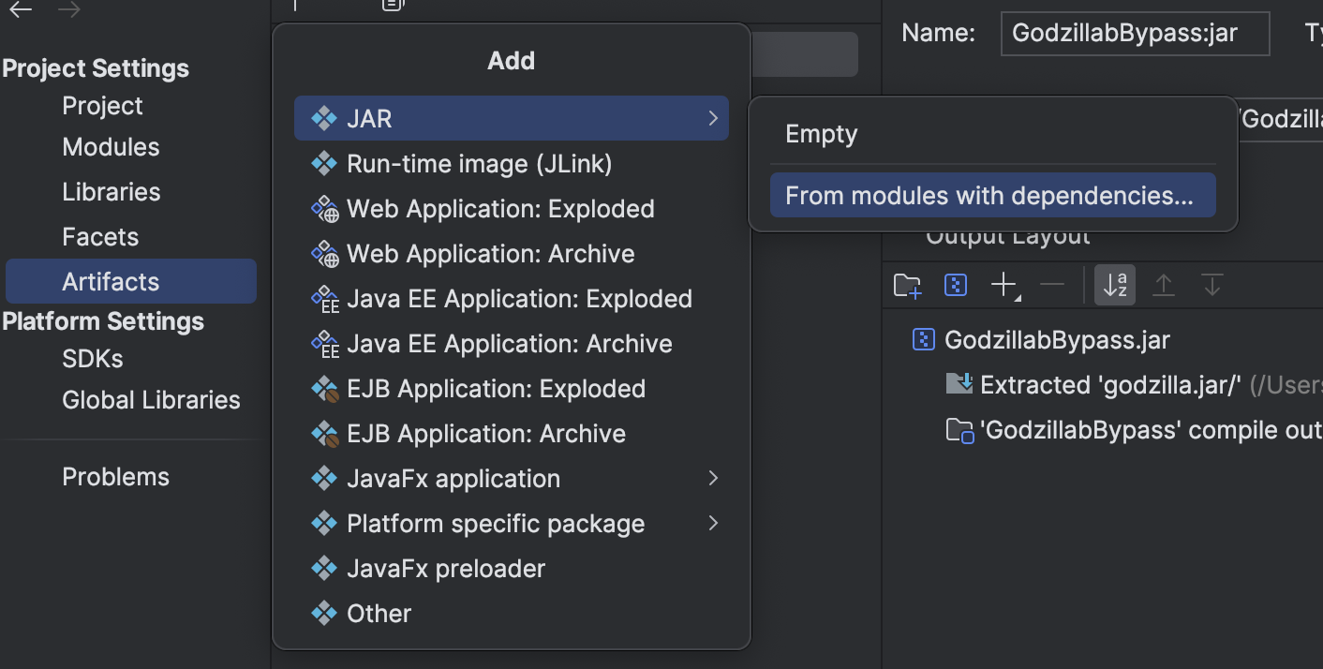Open the Global Libraries section
The image size is (1323, 669).
pyautogui.click(x=151, y=400)
